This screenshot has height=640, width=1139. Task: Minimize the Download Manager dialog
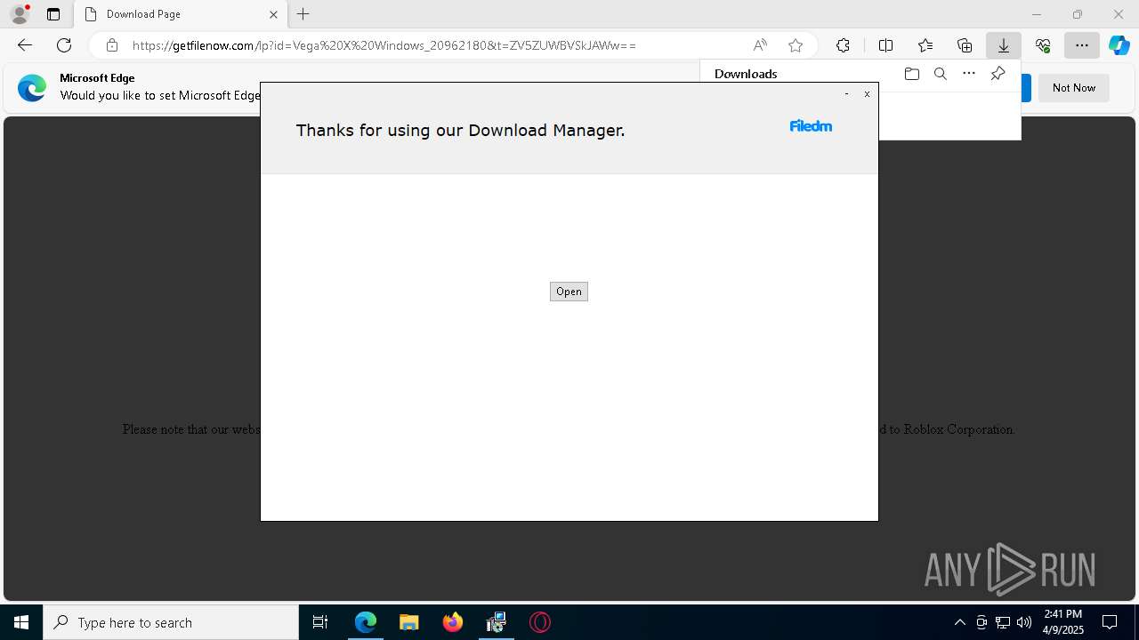[846, 93]
